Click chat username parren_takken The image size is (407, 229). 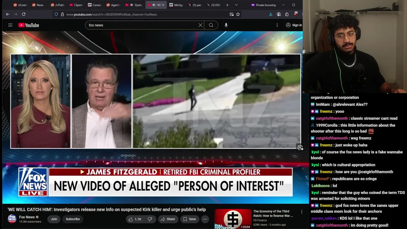pyautogui.click(x=324, y=218)
